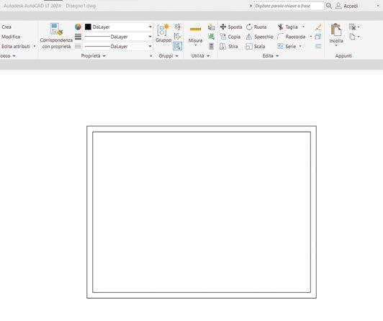Open the DaLayer color dropdown

coord(118,27)
